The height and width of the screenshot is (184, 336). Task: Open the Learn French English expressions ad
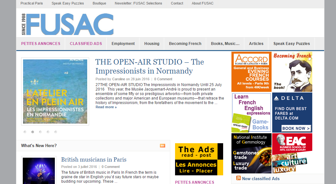(x=251, y=112)
